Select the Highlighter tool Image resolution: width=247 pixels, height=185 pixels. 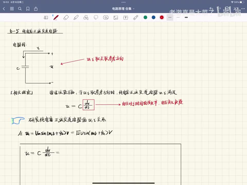coord(76,17)
